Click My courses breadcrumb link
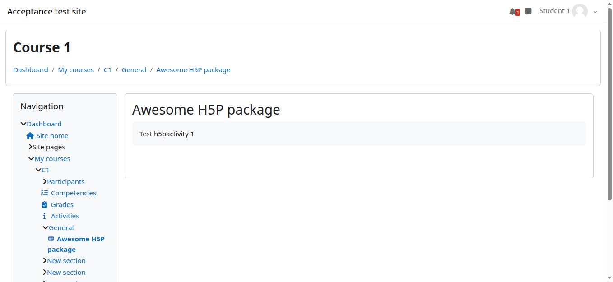Viewport: 613px width, 282px height. (x=76, y=70)
